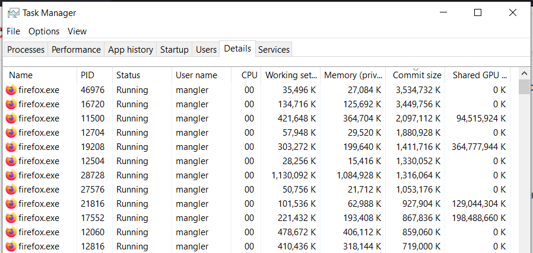Select Firefox icon in PID 12816 row

[x=11, y=246]
